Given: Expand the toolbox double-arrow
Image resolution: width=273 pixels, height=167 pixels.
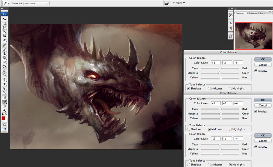Looking at the screenshot, I should tap(2, 8).
